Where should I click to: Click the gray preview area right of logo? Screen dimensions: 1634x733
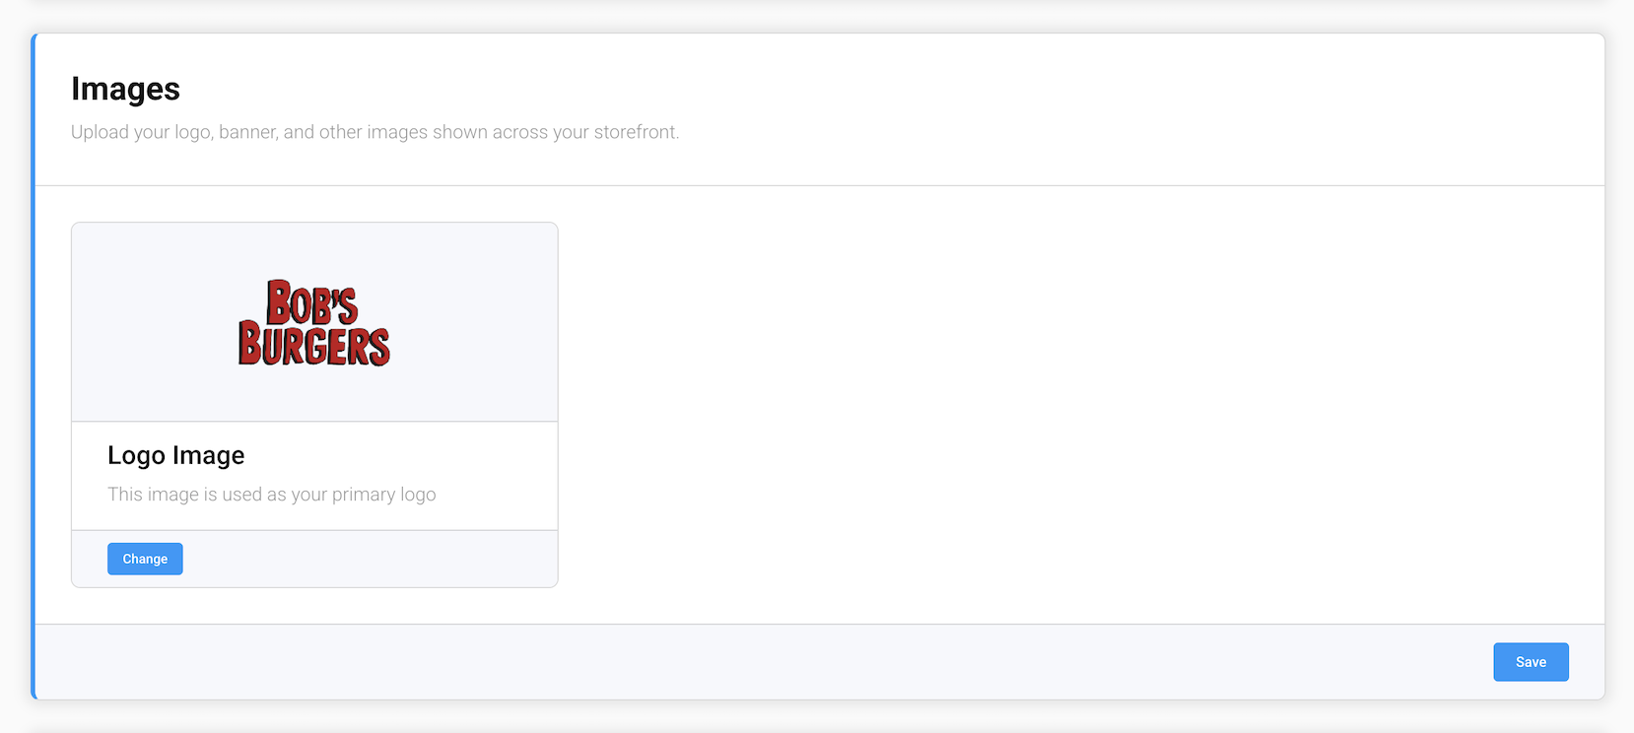coord(474,323)
